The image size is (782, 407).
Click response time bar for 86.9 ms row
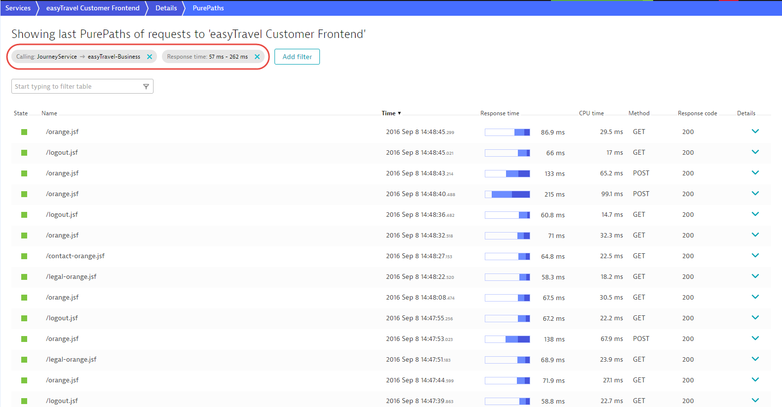click(508, 132)
